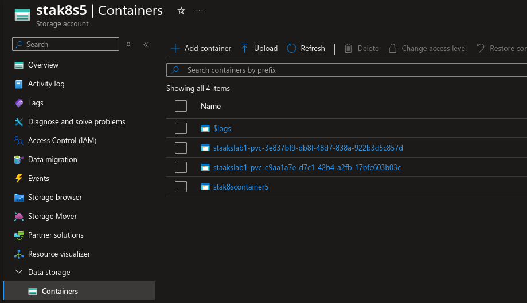
Task: Open the more options ellipsis in header
Action: [200, 10]
